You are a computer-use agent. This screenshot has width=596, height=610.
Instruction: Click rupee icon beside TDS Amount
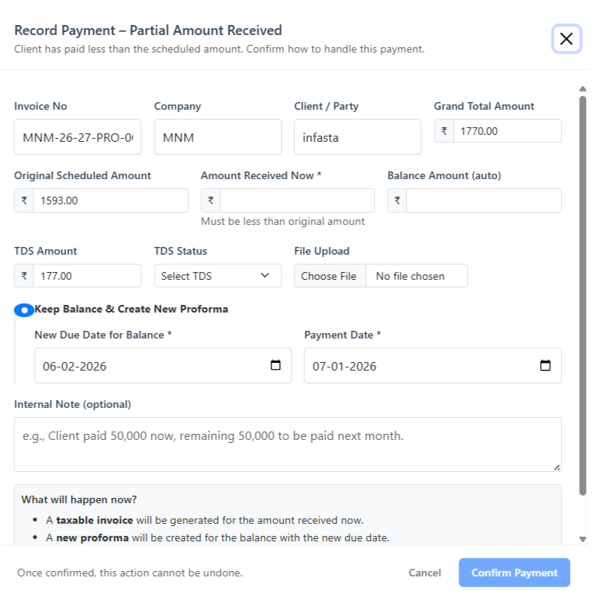click(x=24, y=276)
